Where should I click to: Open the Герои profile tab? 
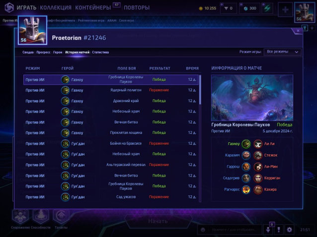58,52
